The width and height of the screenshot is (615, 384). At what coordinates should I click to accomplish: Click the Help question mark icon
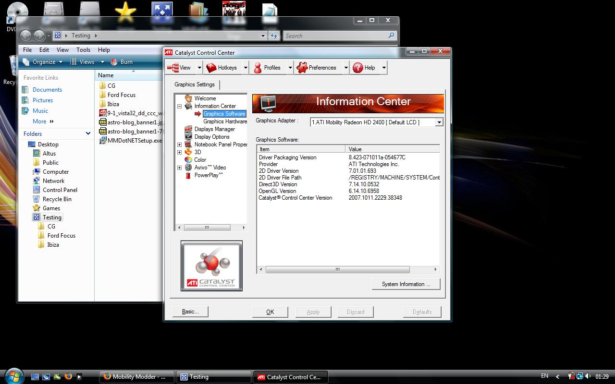click(x=357, y=68)
